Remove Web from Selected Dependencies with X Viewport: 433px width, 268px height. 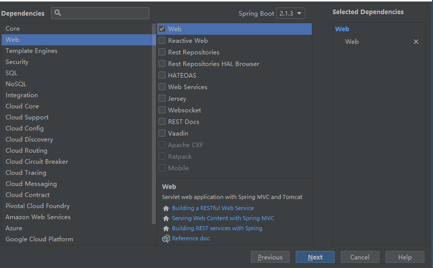pos(416,42)
